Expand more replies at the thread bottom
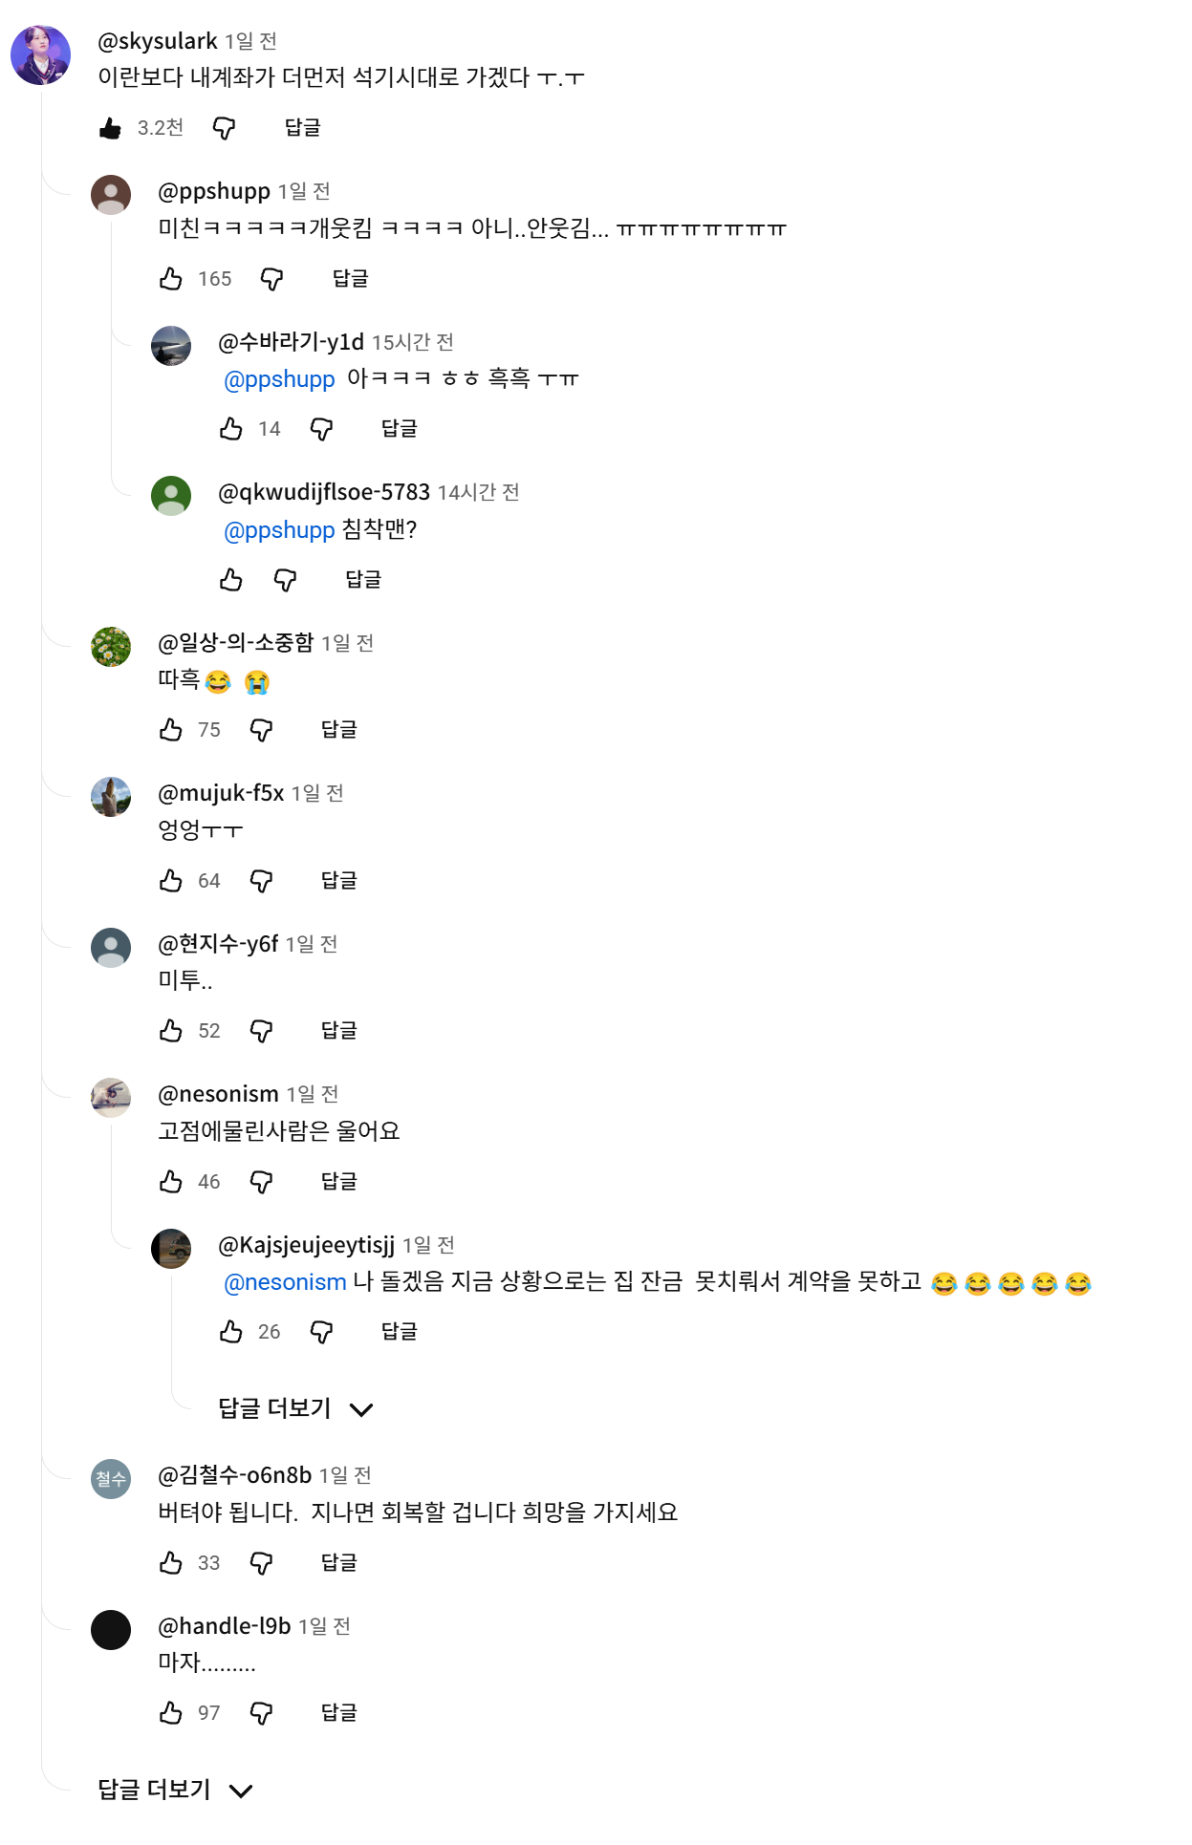The width and height of the screenshot is (1192, 1845). tap(174, 1790)
